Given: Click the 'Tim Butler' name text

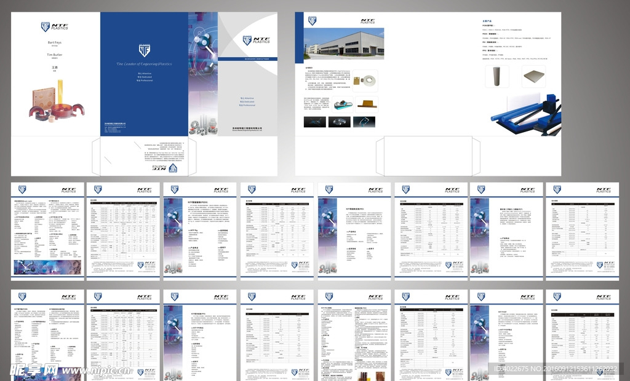Looking at the screenshot, I should pyautogui.click(x=55, y=55).
